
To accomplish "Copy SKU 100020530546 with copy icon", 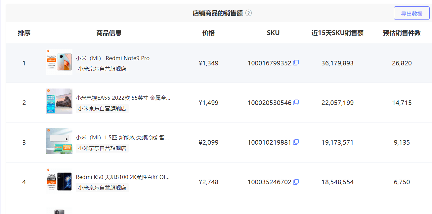I will coord(296,102).
